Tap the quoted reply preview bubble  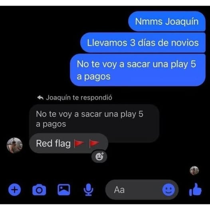[x=94, y=119]
